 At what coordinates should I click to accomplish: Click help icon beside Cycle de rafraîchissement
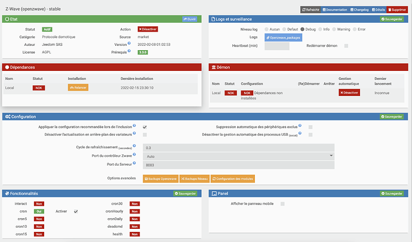(134, 146)
